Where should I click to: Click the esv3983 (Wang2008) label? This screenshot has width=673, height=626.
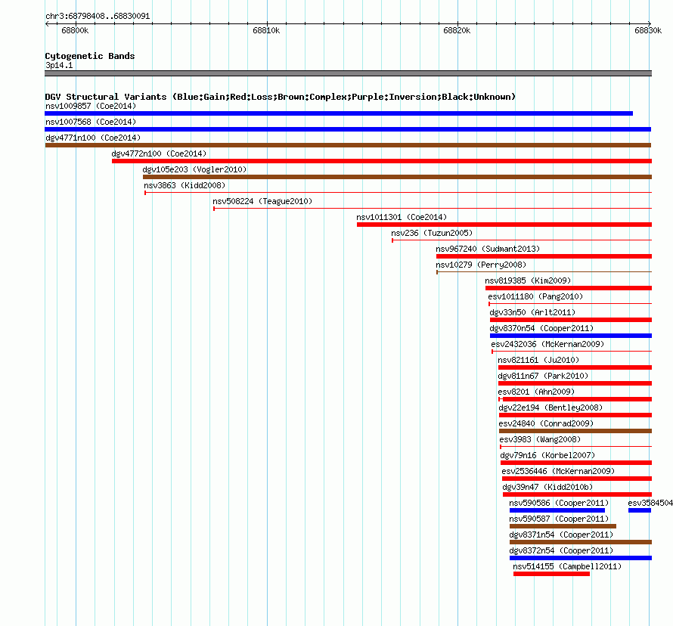coord(540,439)
